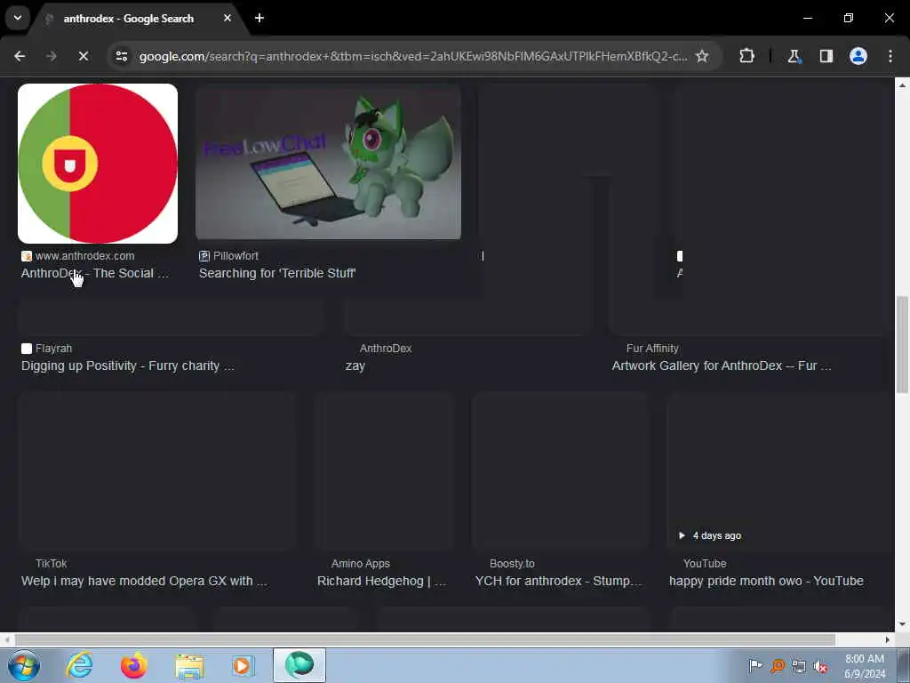Click the Flayrah source label
Screen dimensions: 910x683
(x=53, y=349)
